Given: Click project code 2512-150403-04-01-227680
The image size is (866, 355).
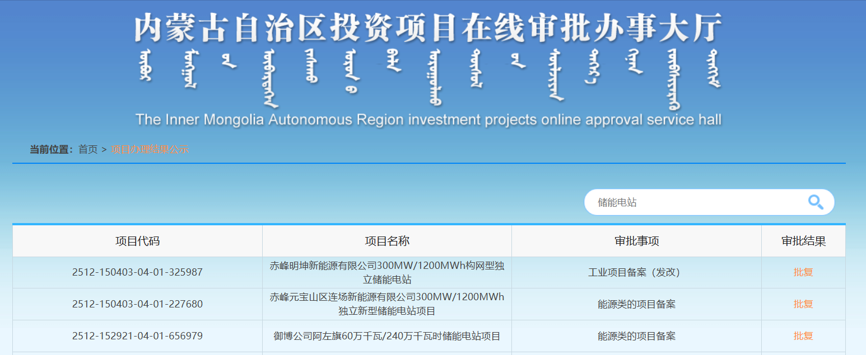Looking at the screenshot, I should pos(137,304).
